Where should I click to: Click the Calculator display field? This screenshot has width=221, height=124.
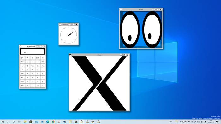pyautogui.click(x=33, y=51)
